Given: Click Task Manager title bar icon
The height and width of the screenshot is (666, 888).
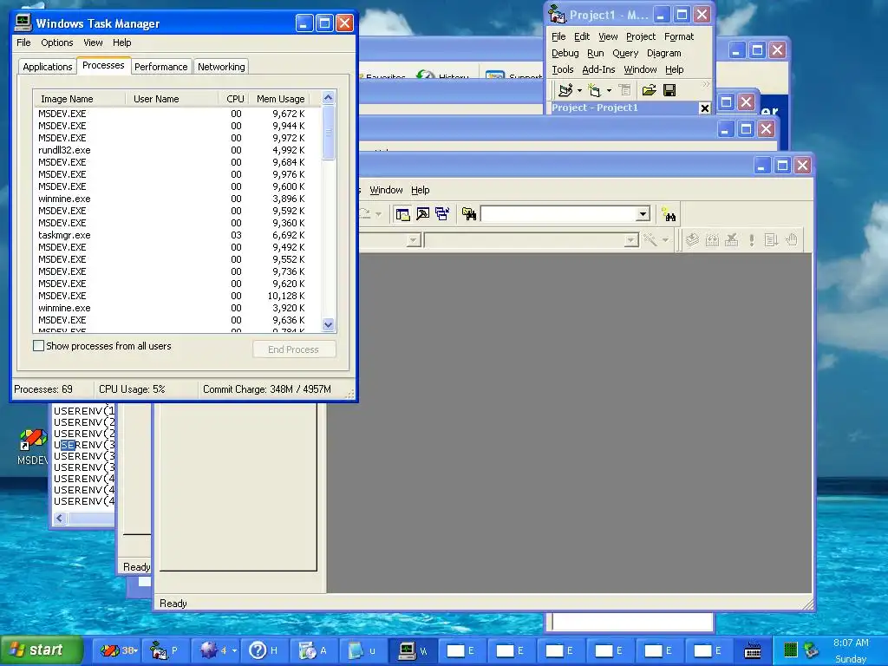Looking at the screenshot, I should coord(23,23).
